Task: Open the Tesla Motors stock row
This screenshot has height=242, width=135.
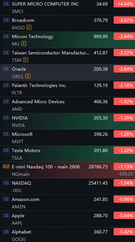Action: click(x=67, y=154)
